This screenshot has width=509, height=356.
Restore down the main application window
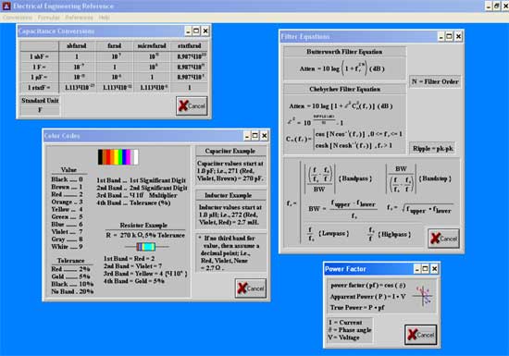click(497, 6)
